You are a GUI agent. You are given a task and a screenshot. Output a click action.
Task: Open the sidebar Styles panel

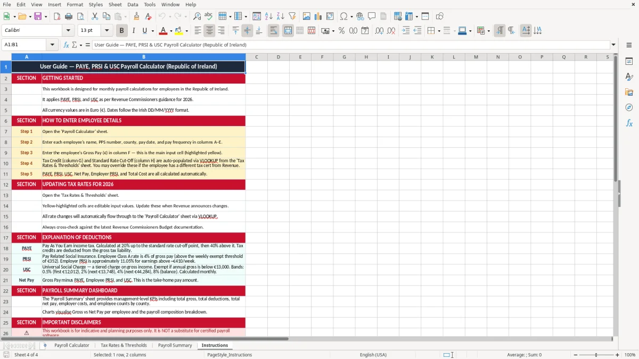pos(629,77)
